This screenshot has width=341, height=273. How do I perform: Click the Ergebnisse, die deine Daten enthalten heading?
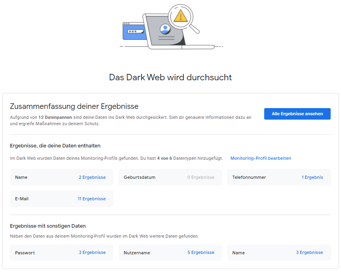coord(55,146)
